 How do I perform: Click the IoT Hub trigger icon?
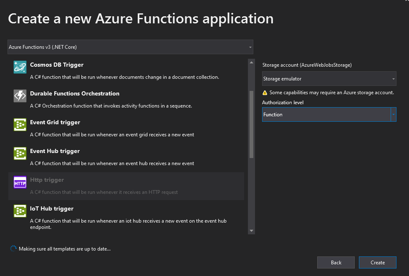(x=20, y=211)
